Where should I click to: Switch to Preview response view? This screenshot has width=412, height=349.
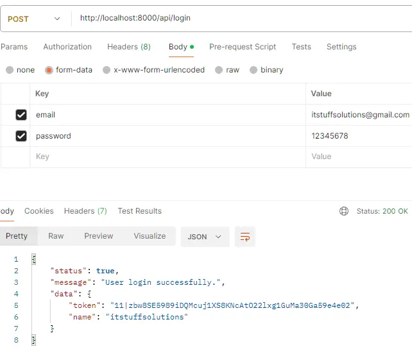(x=99, y=236)
